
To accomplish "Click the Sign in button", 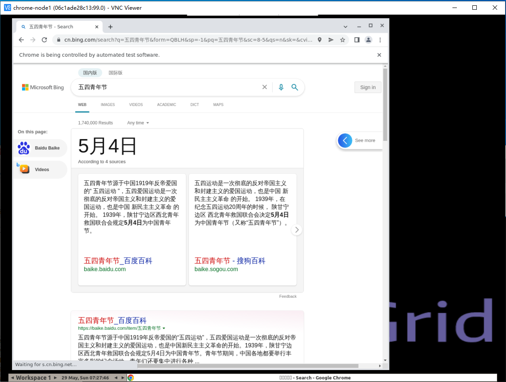I will [367, 87].
